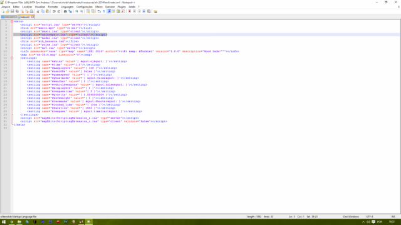Screen dimensions: 401x225
Task: Open the Configurações menu
Action: [x=85, y=7]
